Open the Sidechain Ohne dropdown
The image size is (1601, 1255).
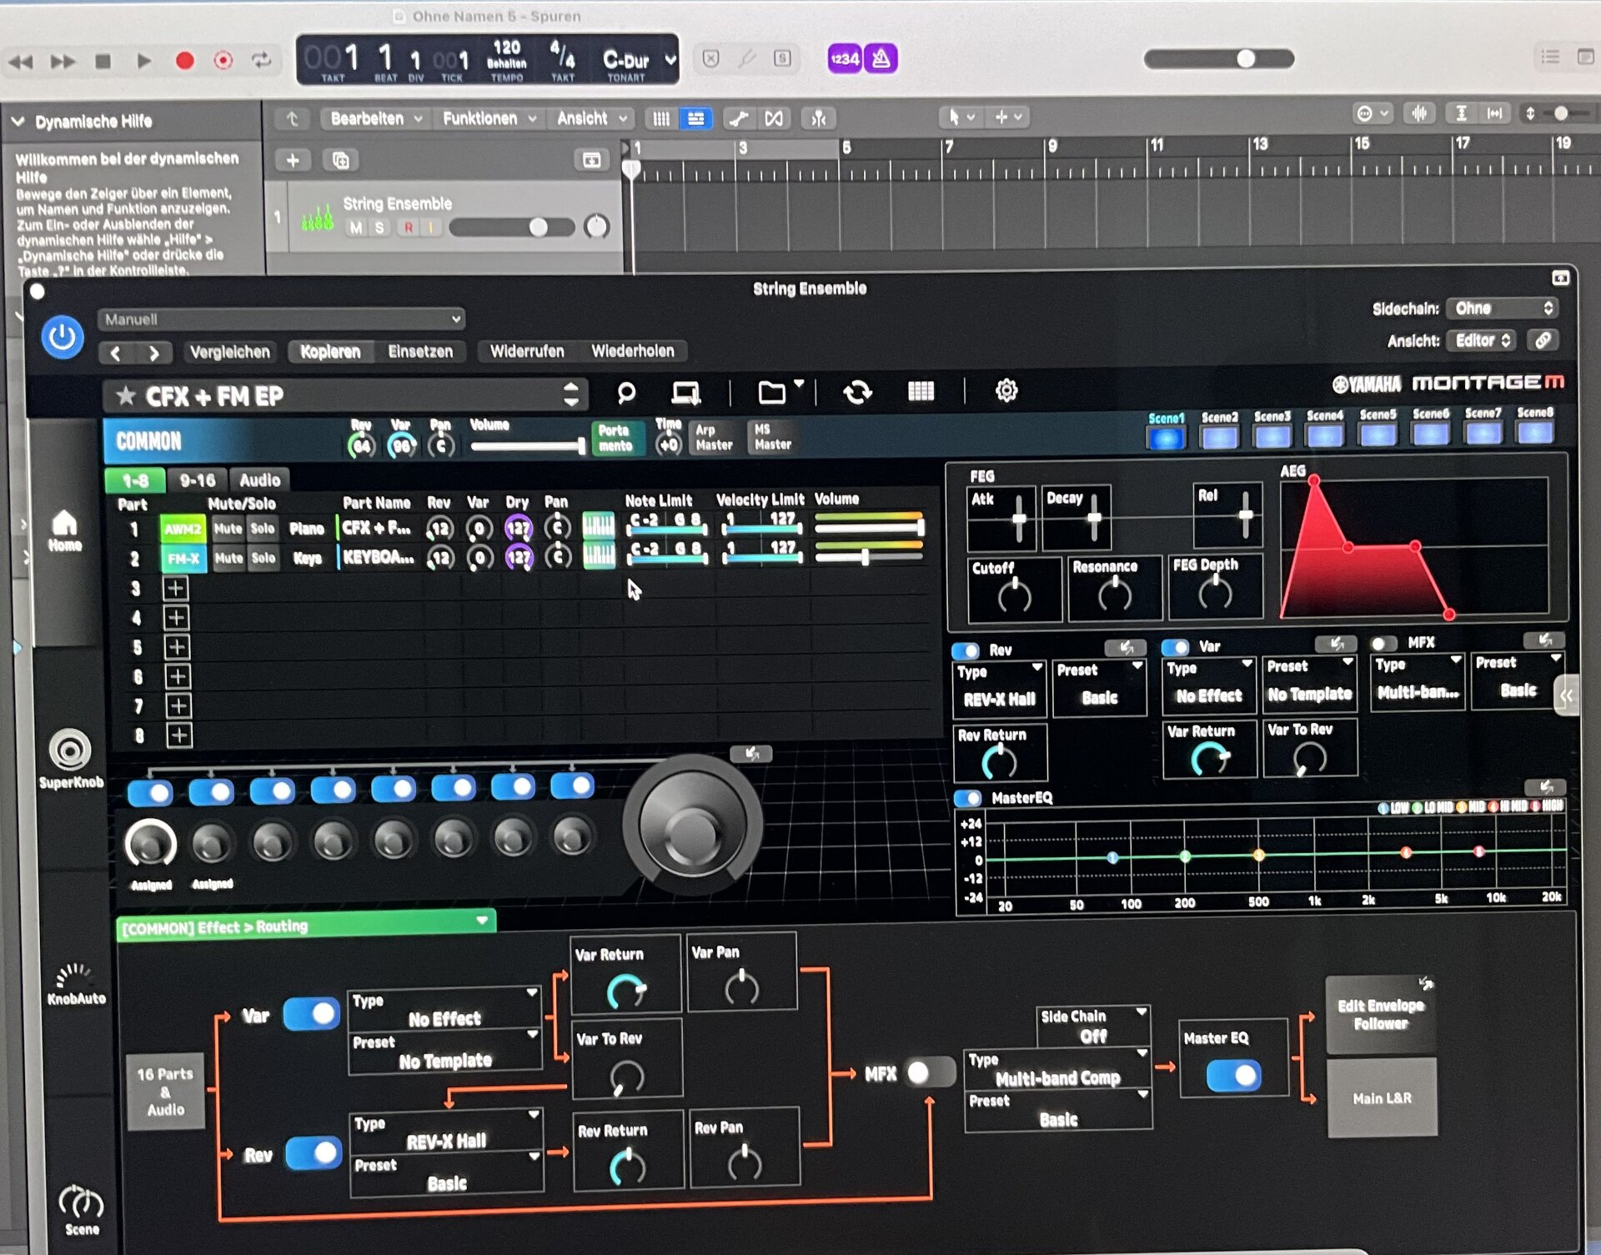click(1503, 309)
